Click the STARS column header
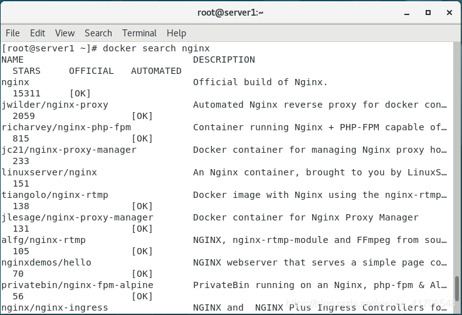The image size is (462, 315). click(x=26, y=71)
